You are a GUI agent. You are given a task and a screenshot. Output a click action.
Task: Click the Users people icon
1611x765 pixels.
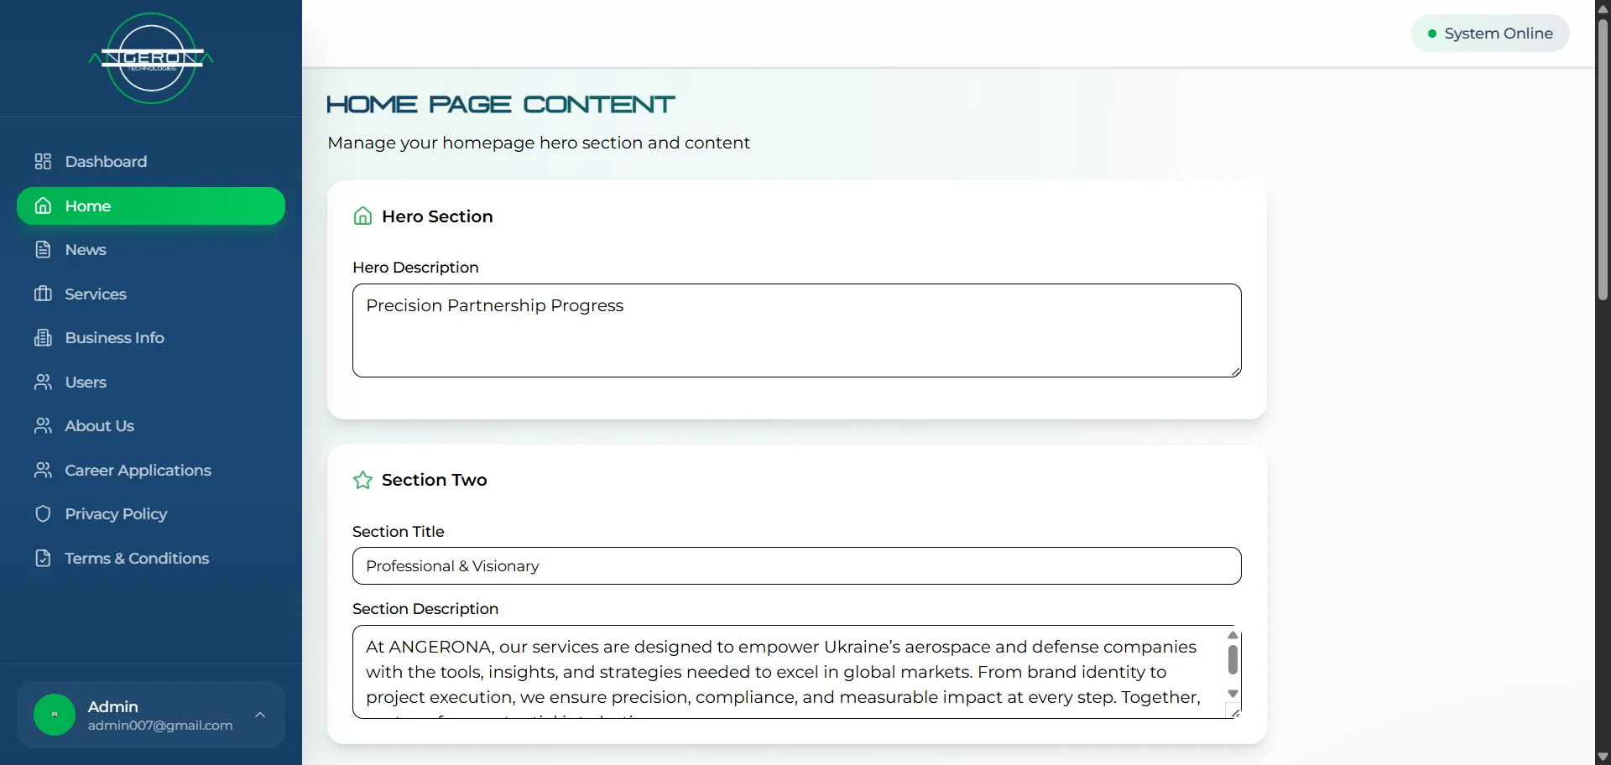click(x=43, y=382)
